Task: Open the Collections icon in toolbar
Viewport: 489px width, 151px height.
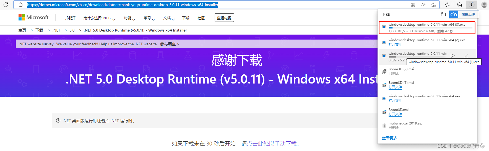Action: point(459,5)
